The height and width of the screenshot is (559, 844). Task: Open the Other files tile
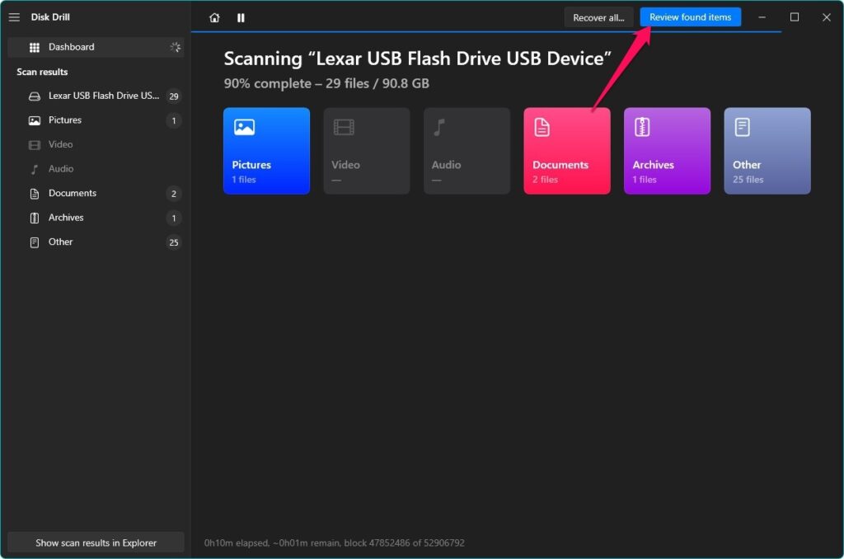tap(767, 151)
